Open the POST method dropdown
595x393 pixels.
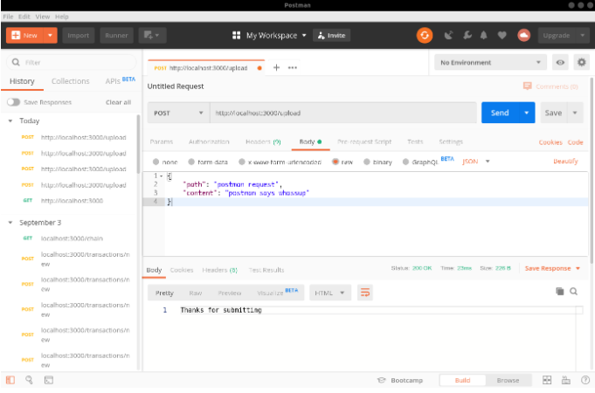point(178,113)
